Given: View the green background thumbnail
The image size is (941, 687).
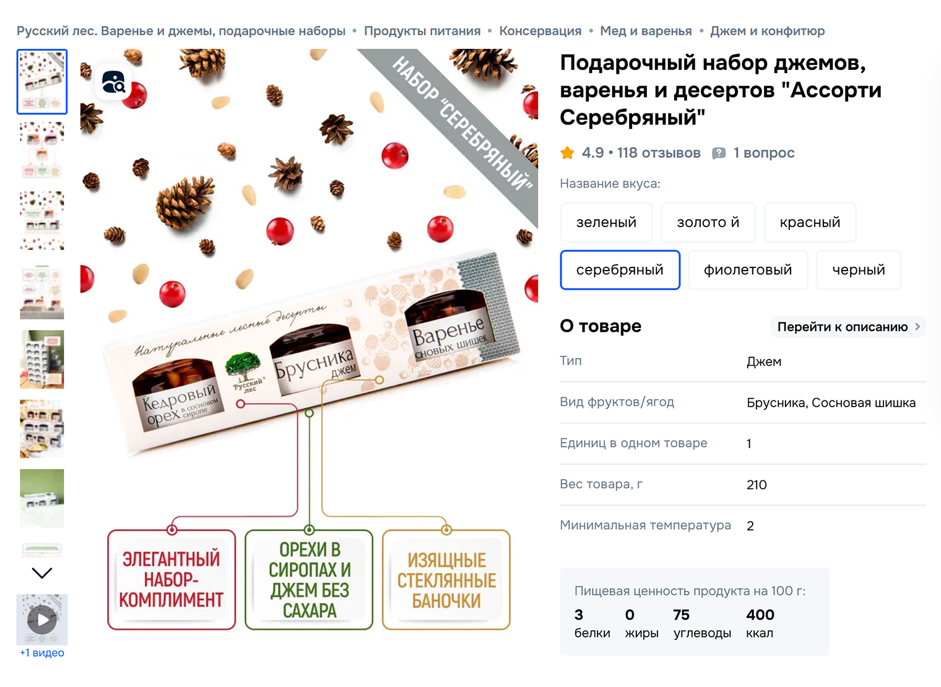Looking at the screenshot, I should pos(42,498).
